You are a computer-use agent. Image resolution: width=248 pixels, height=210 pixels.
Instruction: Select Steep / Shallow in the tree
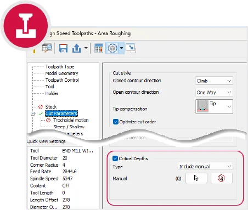(x=69, y=127)
